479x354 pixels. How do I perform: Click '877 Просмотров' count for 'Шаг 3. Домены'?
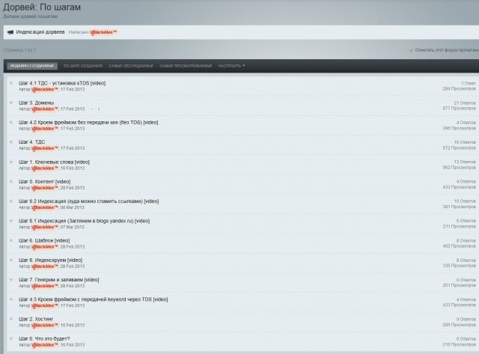pos(459,109)
